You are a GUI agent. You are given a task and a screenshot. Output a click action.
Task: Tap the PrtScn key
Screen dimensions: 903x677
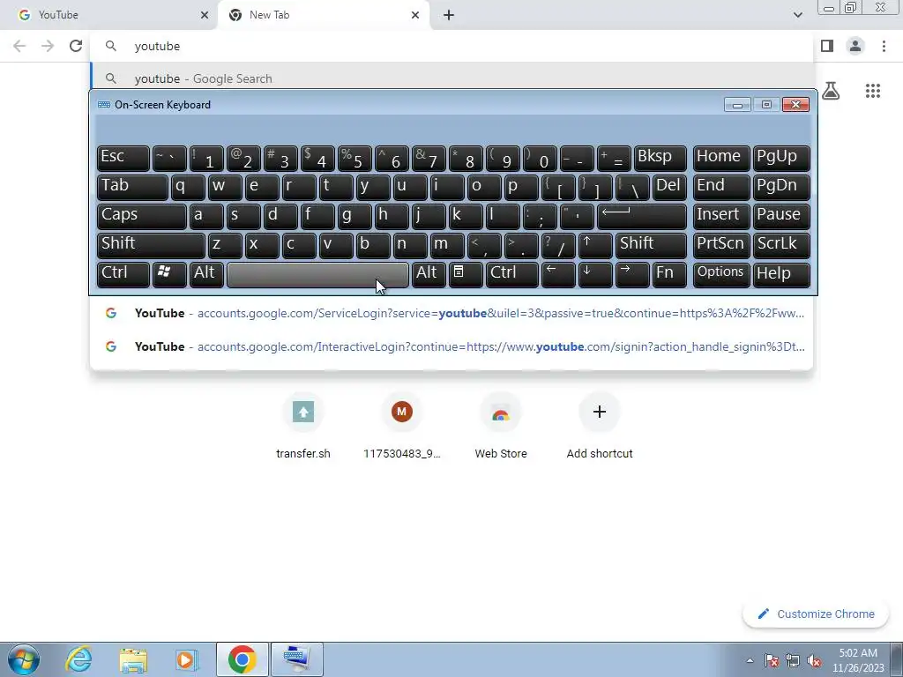[x=721, y=245]
